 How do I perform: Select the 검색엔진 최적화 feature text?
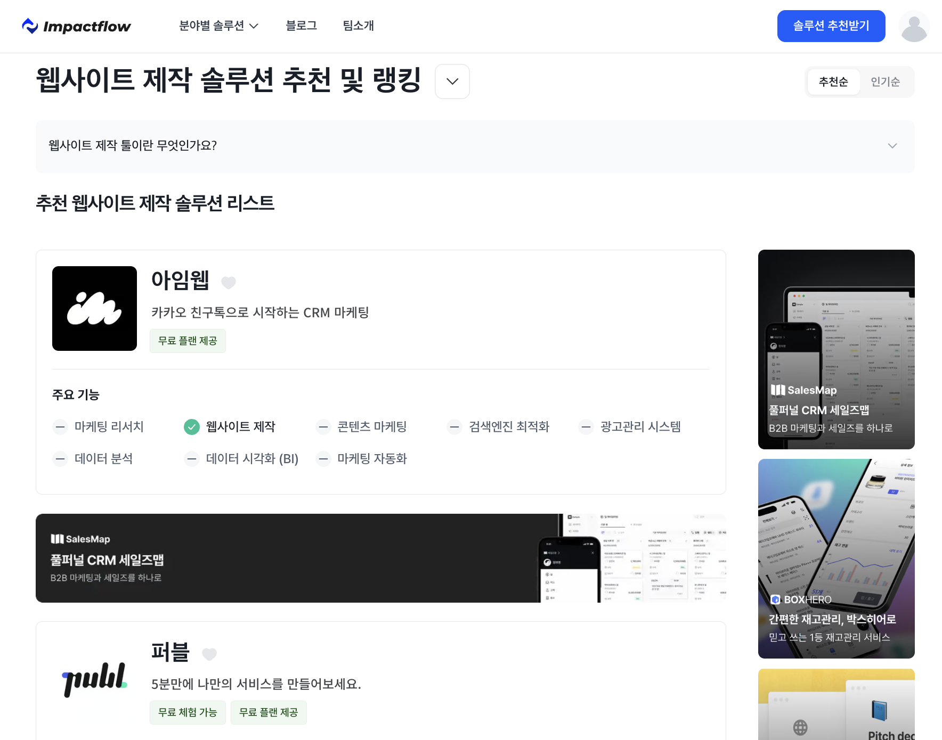tap(509, 427)
